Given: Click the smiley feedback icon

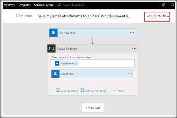Looking at the screenshot, I should 164,5.
